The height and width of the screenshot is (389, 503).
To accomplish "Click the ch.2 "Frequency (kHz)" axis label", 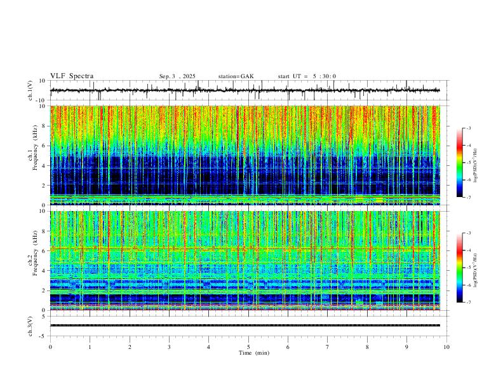I will coord(36,253).
